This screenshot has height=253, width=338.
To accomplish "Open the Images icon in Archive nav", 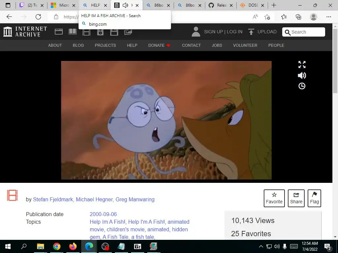I will tap(128, 32).
